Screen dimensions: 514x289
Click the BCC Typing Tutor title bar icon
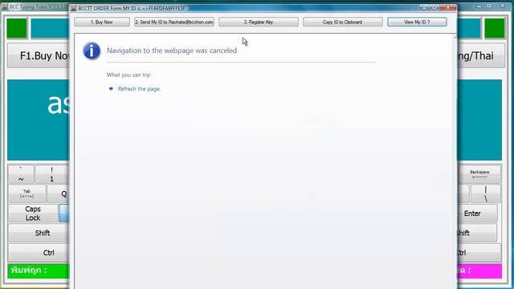[x=5, y=6]
